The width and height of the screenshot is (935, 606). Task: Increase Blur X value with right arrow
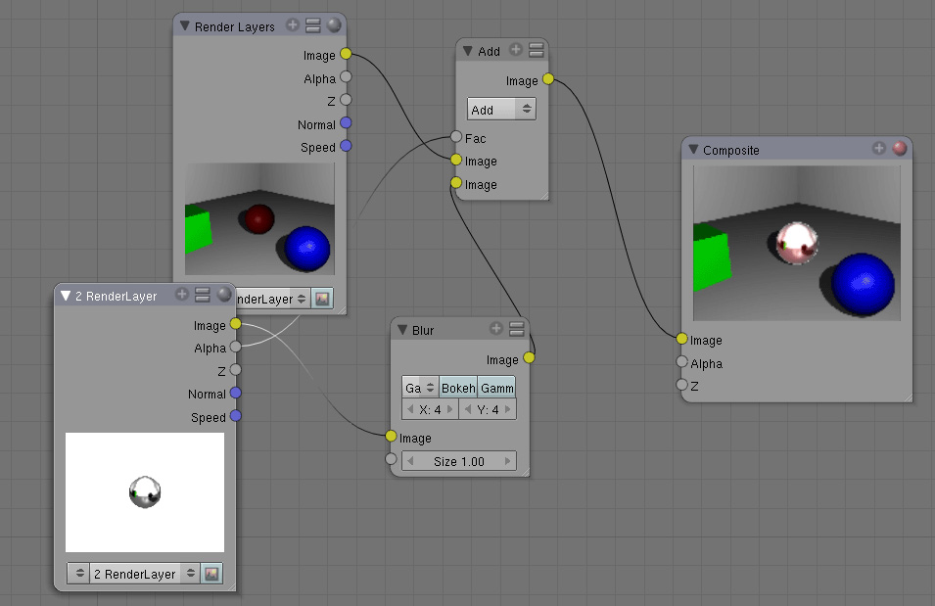coord(449,409)
